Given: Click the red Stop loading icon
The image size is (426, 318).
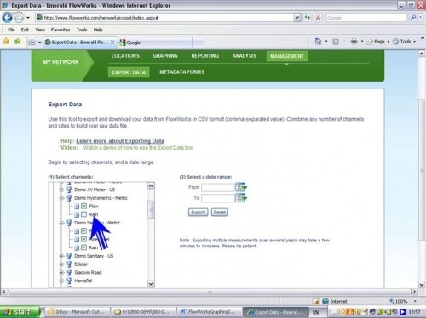Looking at the screenshot, I should tap(318, 18).
